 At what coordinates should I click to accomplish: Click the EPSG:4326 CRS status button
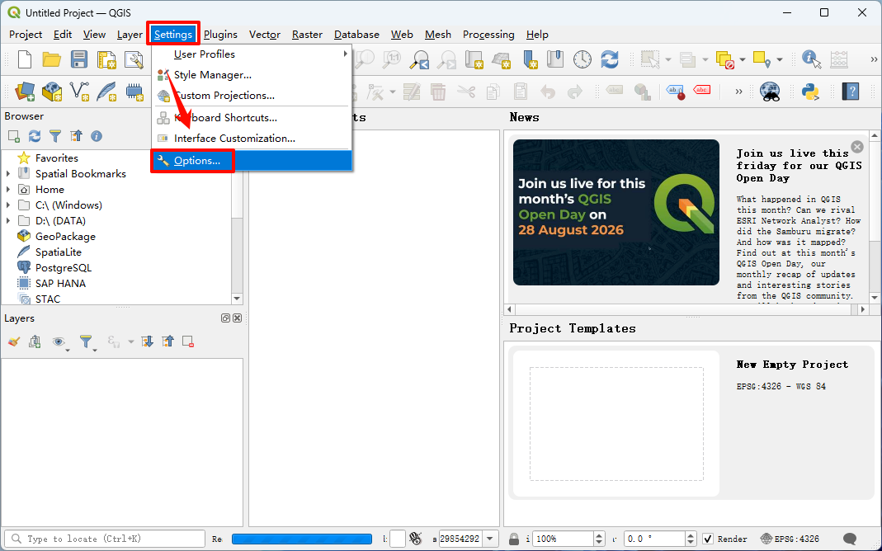click(x=790, y=539)
